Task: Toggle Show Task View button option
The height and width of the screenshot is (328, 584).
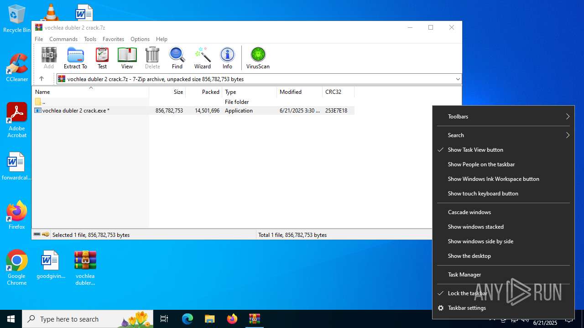Action: (503, 149)
